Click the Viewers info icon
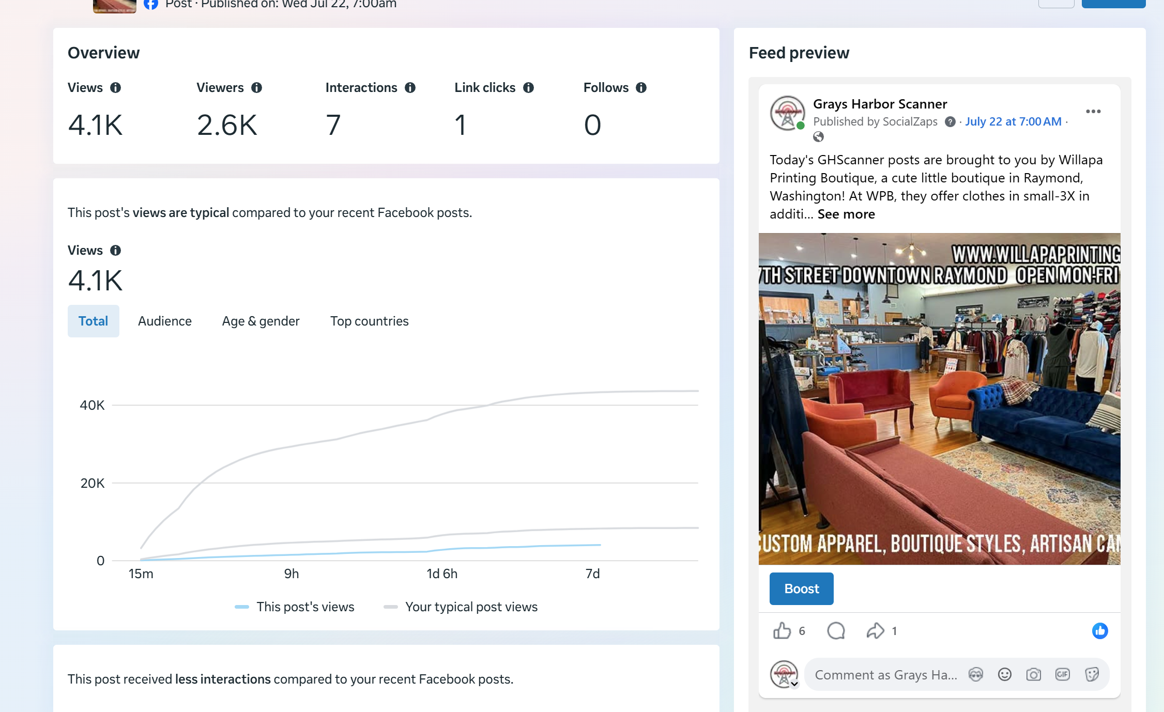Viewport: 1164px width, 712px height. coord(256,88)
